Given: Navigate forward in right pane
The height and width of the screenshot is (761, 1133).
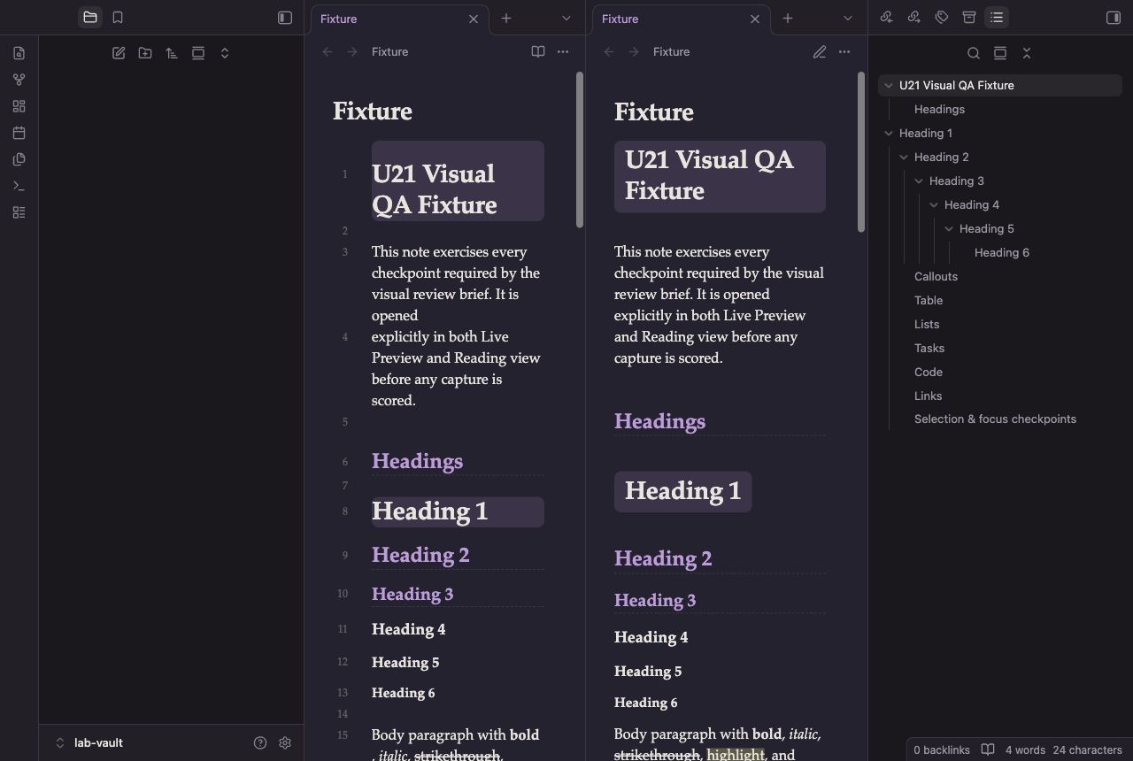Looking at the screenshot, I should (634, 52).
